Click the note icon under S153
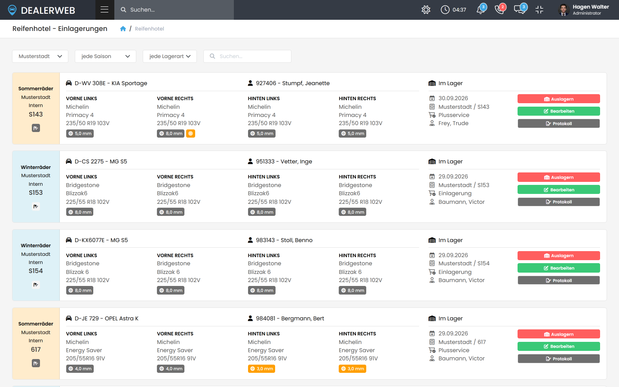Image resolution: width=619 pixels, height=387 pixels. [x=36, y=206]
